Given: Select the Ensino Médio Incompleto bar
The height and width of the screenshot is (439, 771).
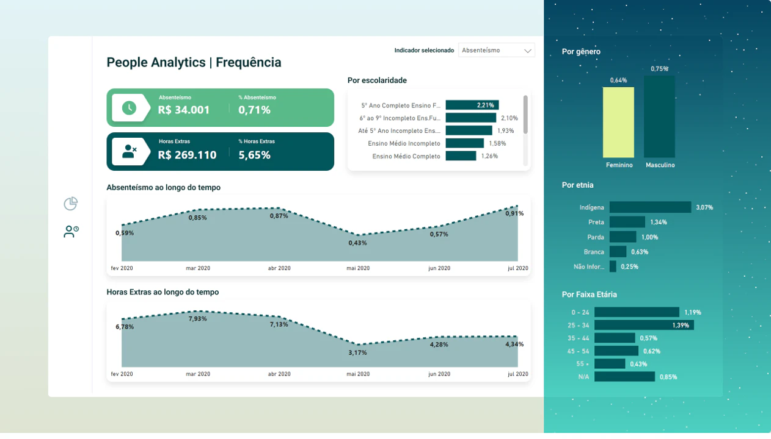Looking at the screenshot, I should pyautogui.click(x=465, y=143).
